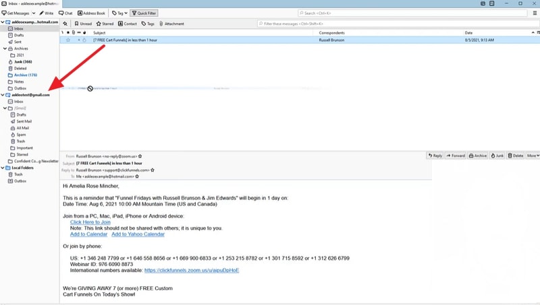
Task: Collapse the hotmail.com account tree
Action: [3, 22]
